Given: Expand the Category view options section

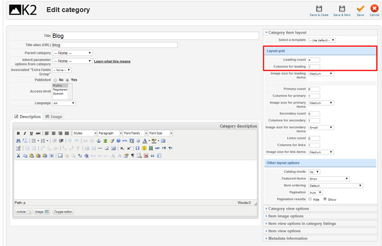Looking at the screenshot, I should point(288,208).
